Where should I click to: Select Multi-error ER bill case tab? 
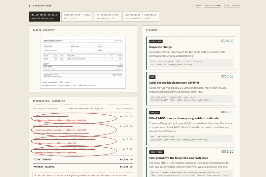point(44,16)
